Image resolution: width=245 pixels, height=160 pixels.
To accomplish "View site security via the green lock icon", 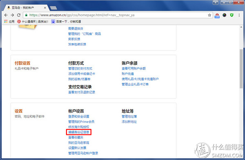I will [26, 15].
